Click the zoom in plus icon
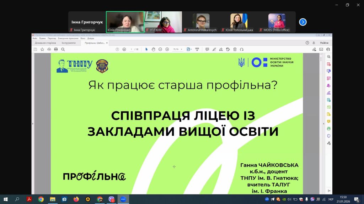The image size is (364, 204). (x=167, y=49)
